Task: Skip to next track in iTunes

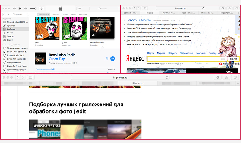Action: [25, 9]
